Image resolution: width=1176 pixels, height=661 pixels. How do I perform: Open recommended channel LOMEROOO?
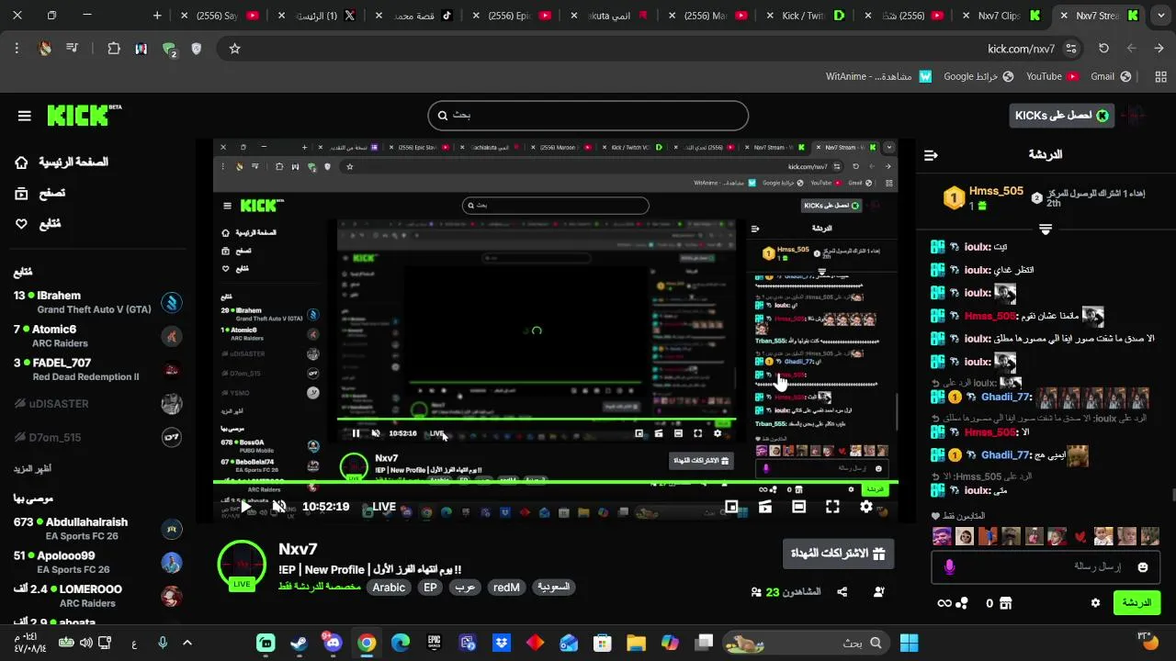pos(97,596)
